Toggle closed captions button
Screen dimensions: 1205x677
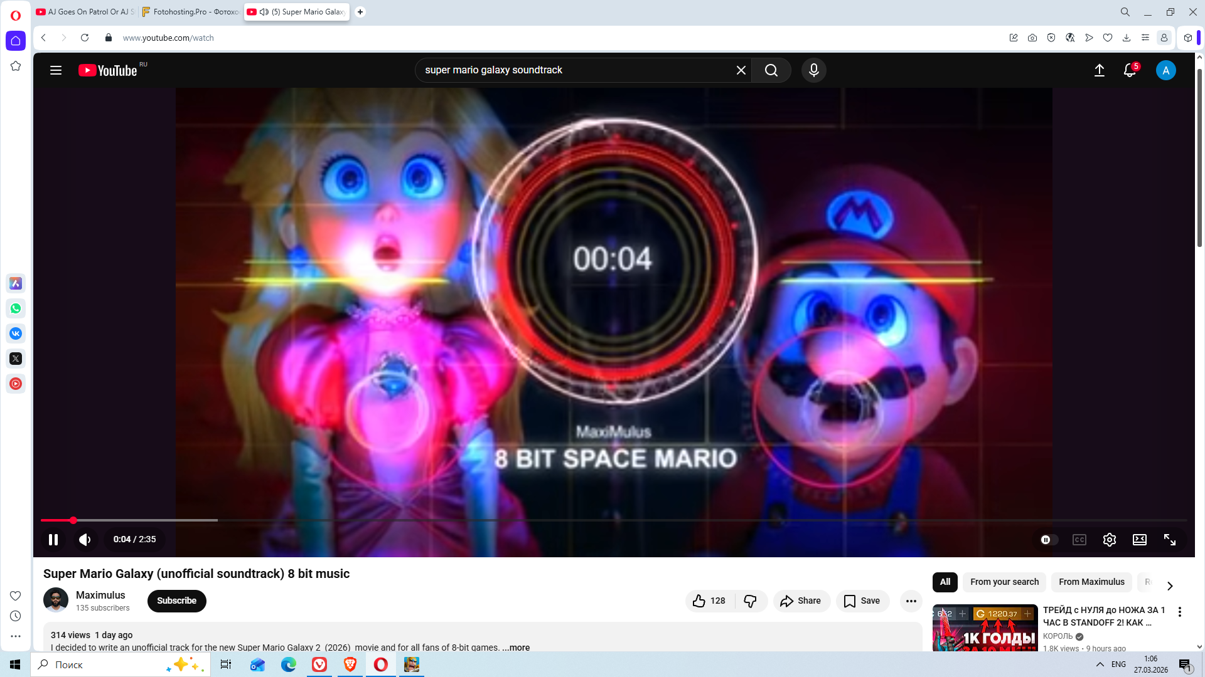click(1079, 540)
